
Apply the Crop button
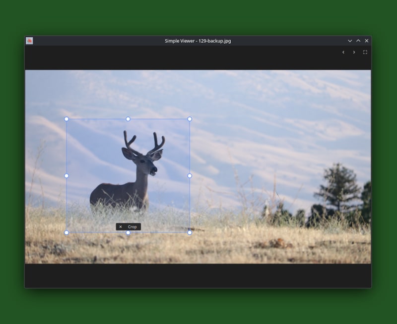pos(132,227)
